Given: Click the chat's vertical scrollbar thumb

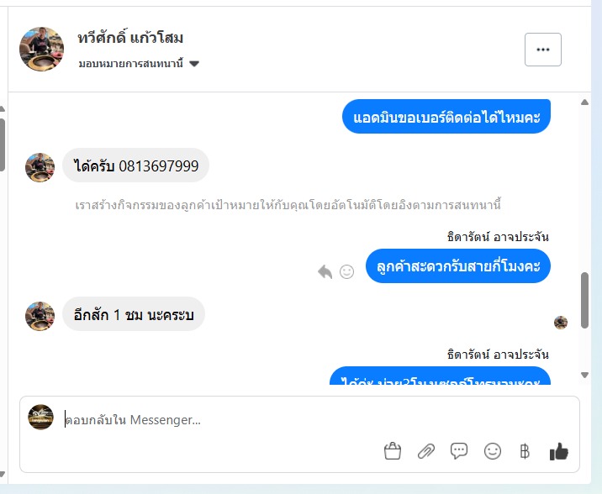Looking at the screenshot, I should coord(585,292).
